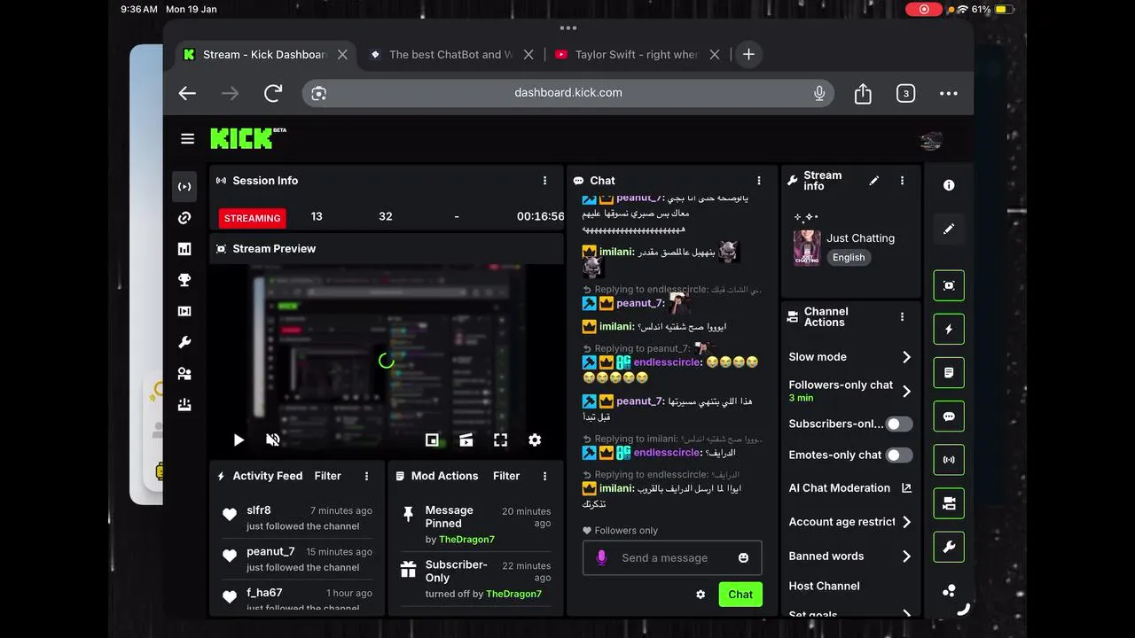Toggle the channel actions icon in right toolbar
The image size is (1135, 638).
[949, 503]
